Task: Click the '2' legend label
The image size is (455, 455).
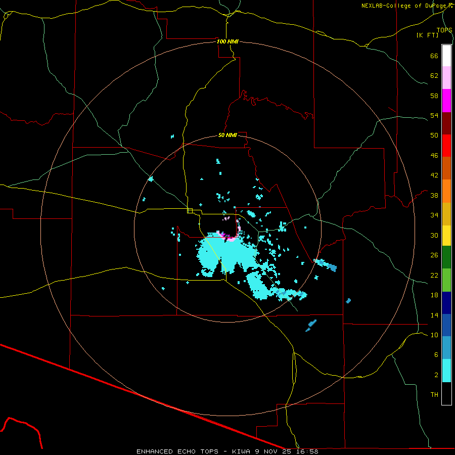Action: click(436, 375)
